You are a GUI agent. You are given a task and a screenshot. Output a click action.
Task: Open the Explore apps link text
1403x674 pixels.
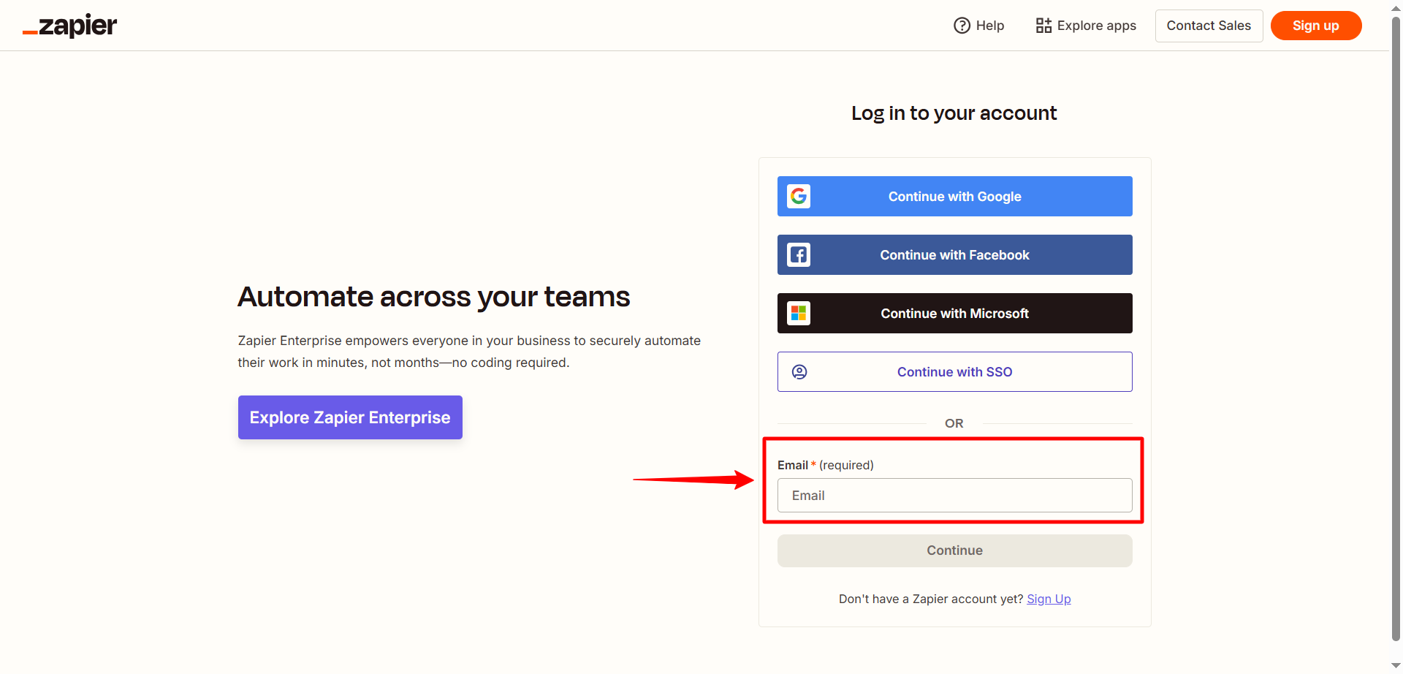[1097, 26]
